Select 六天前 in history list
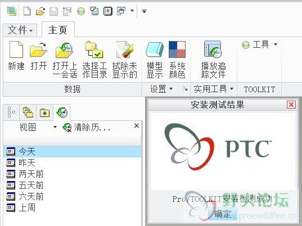 pos(73,196)
